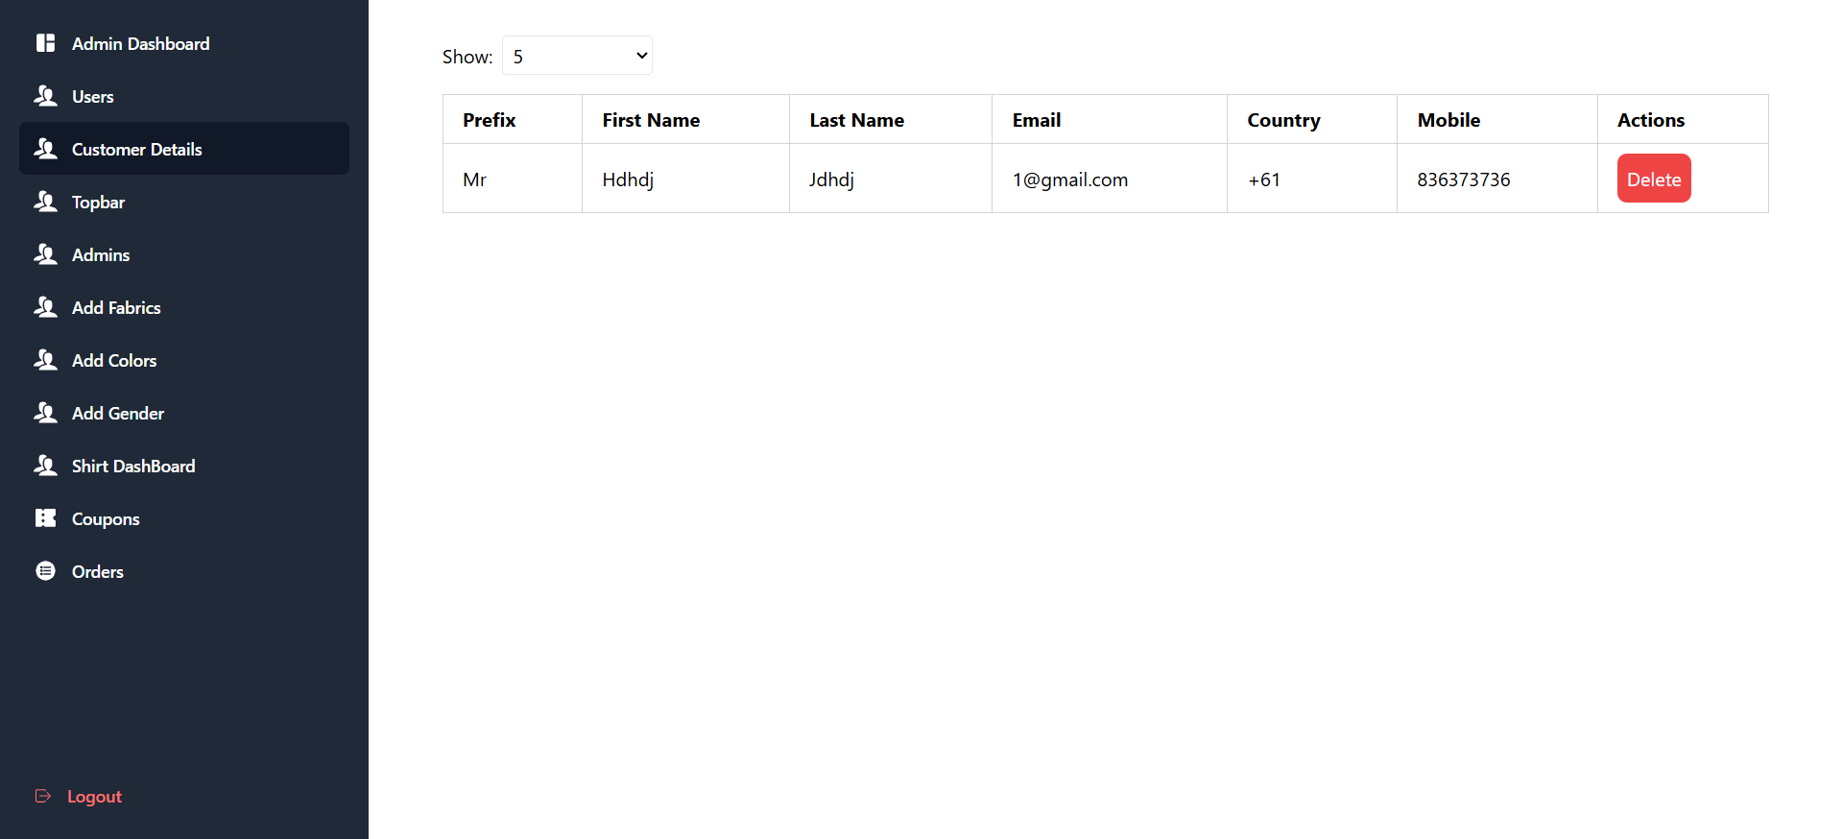Click the mobile number 836373736 cell

pyautogui.click(x=1463, y=180)
